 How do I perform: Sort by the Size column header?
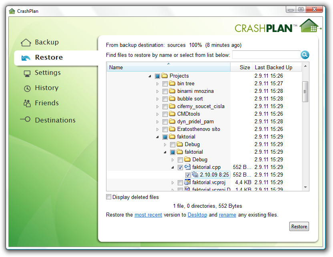pyautogui.click(x=241, y=67)
